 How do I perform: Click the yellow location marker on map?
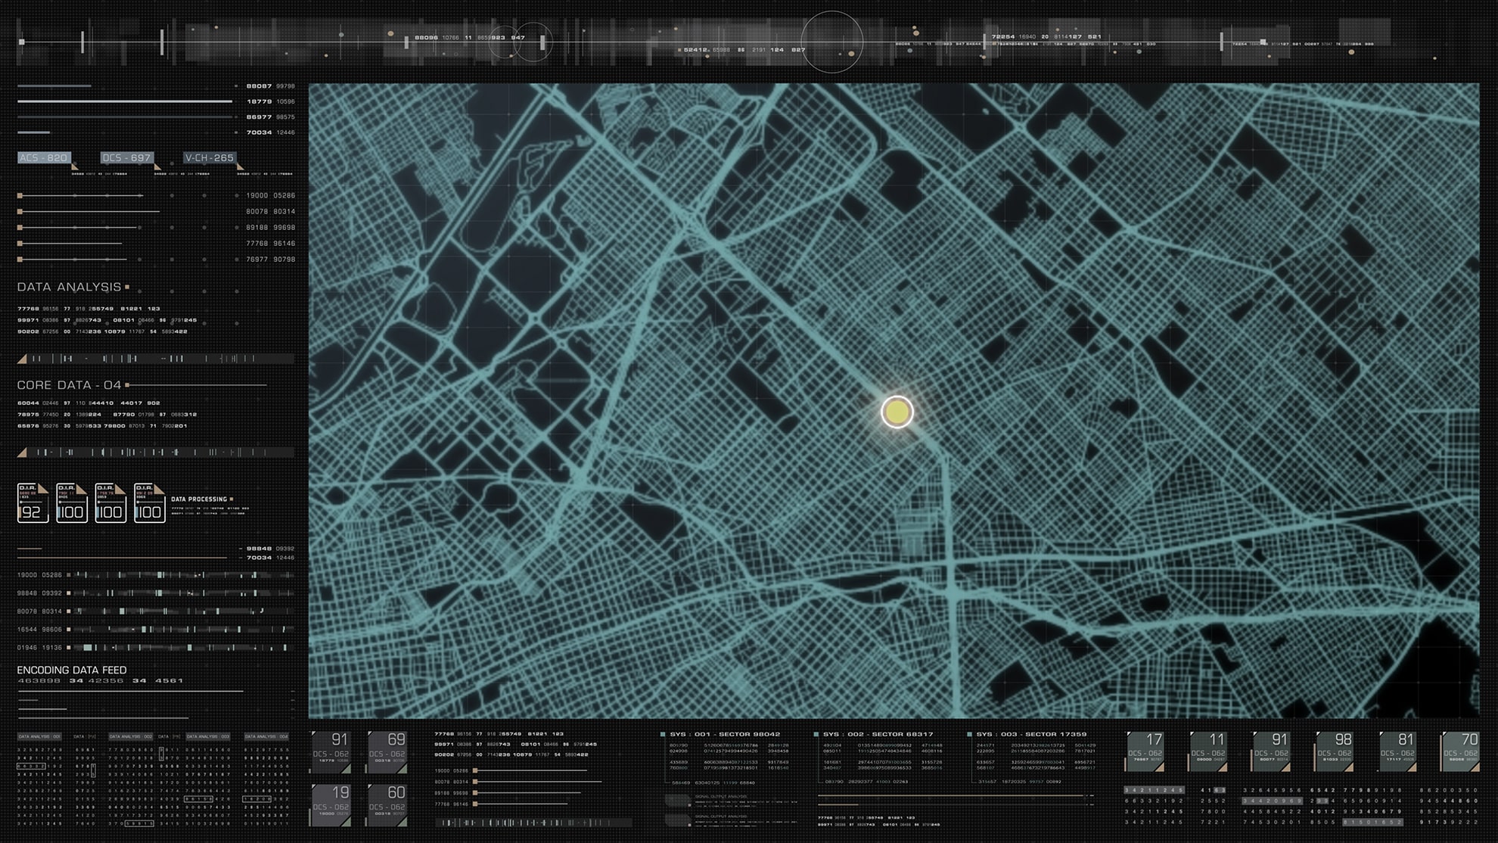(897, 412)
